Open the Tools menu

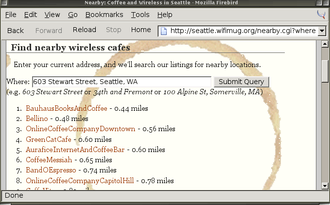140,15
